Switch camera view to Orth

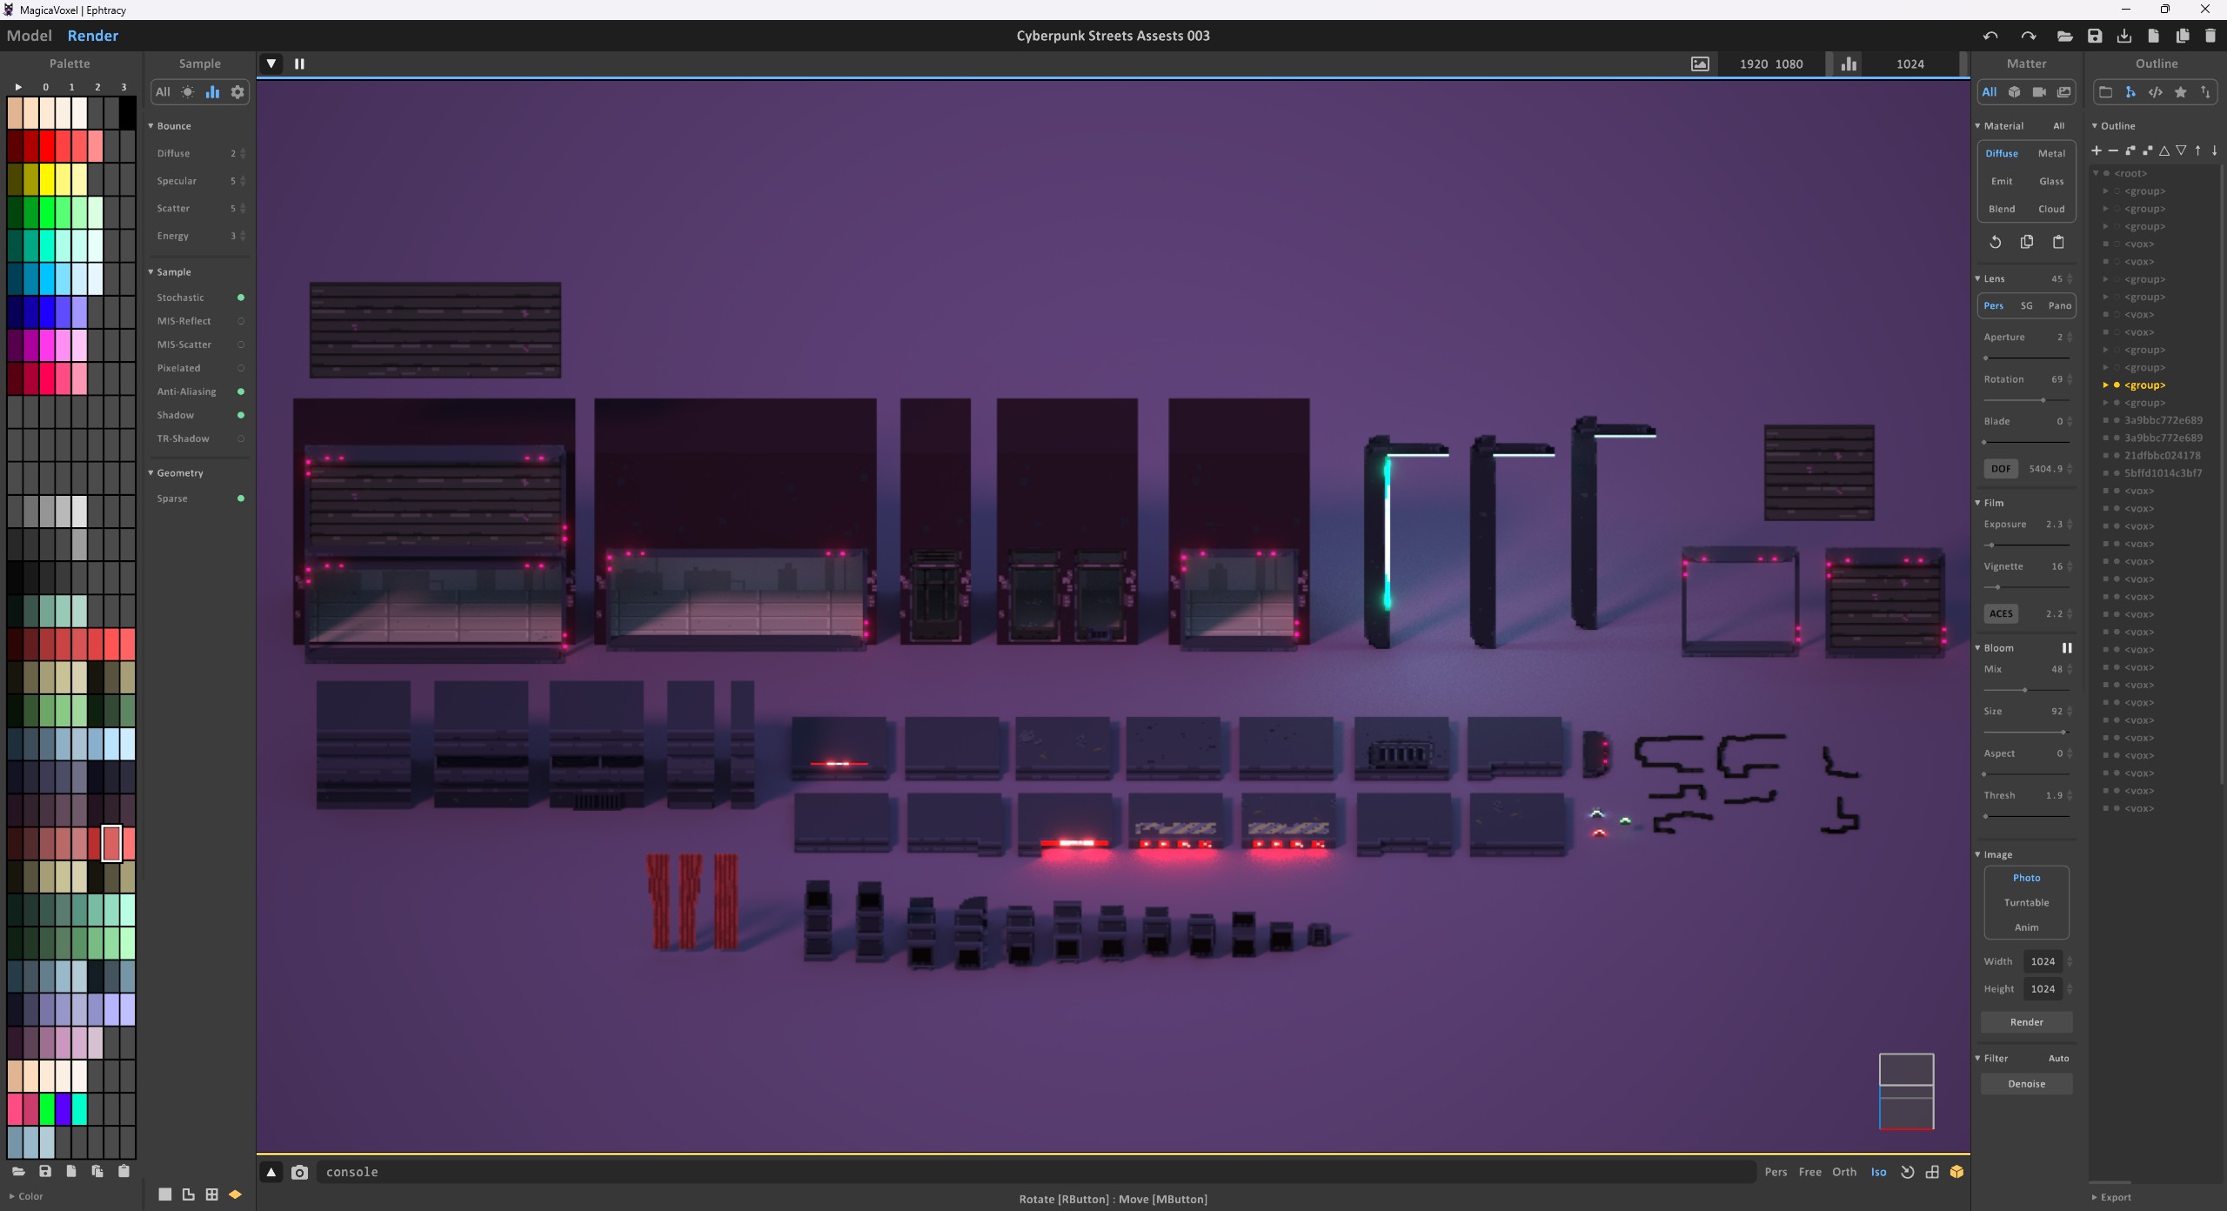click(x=1844, y=1172)
